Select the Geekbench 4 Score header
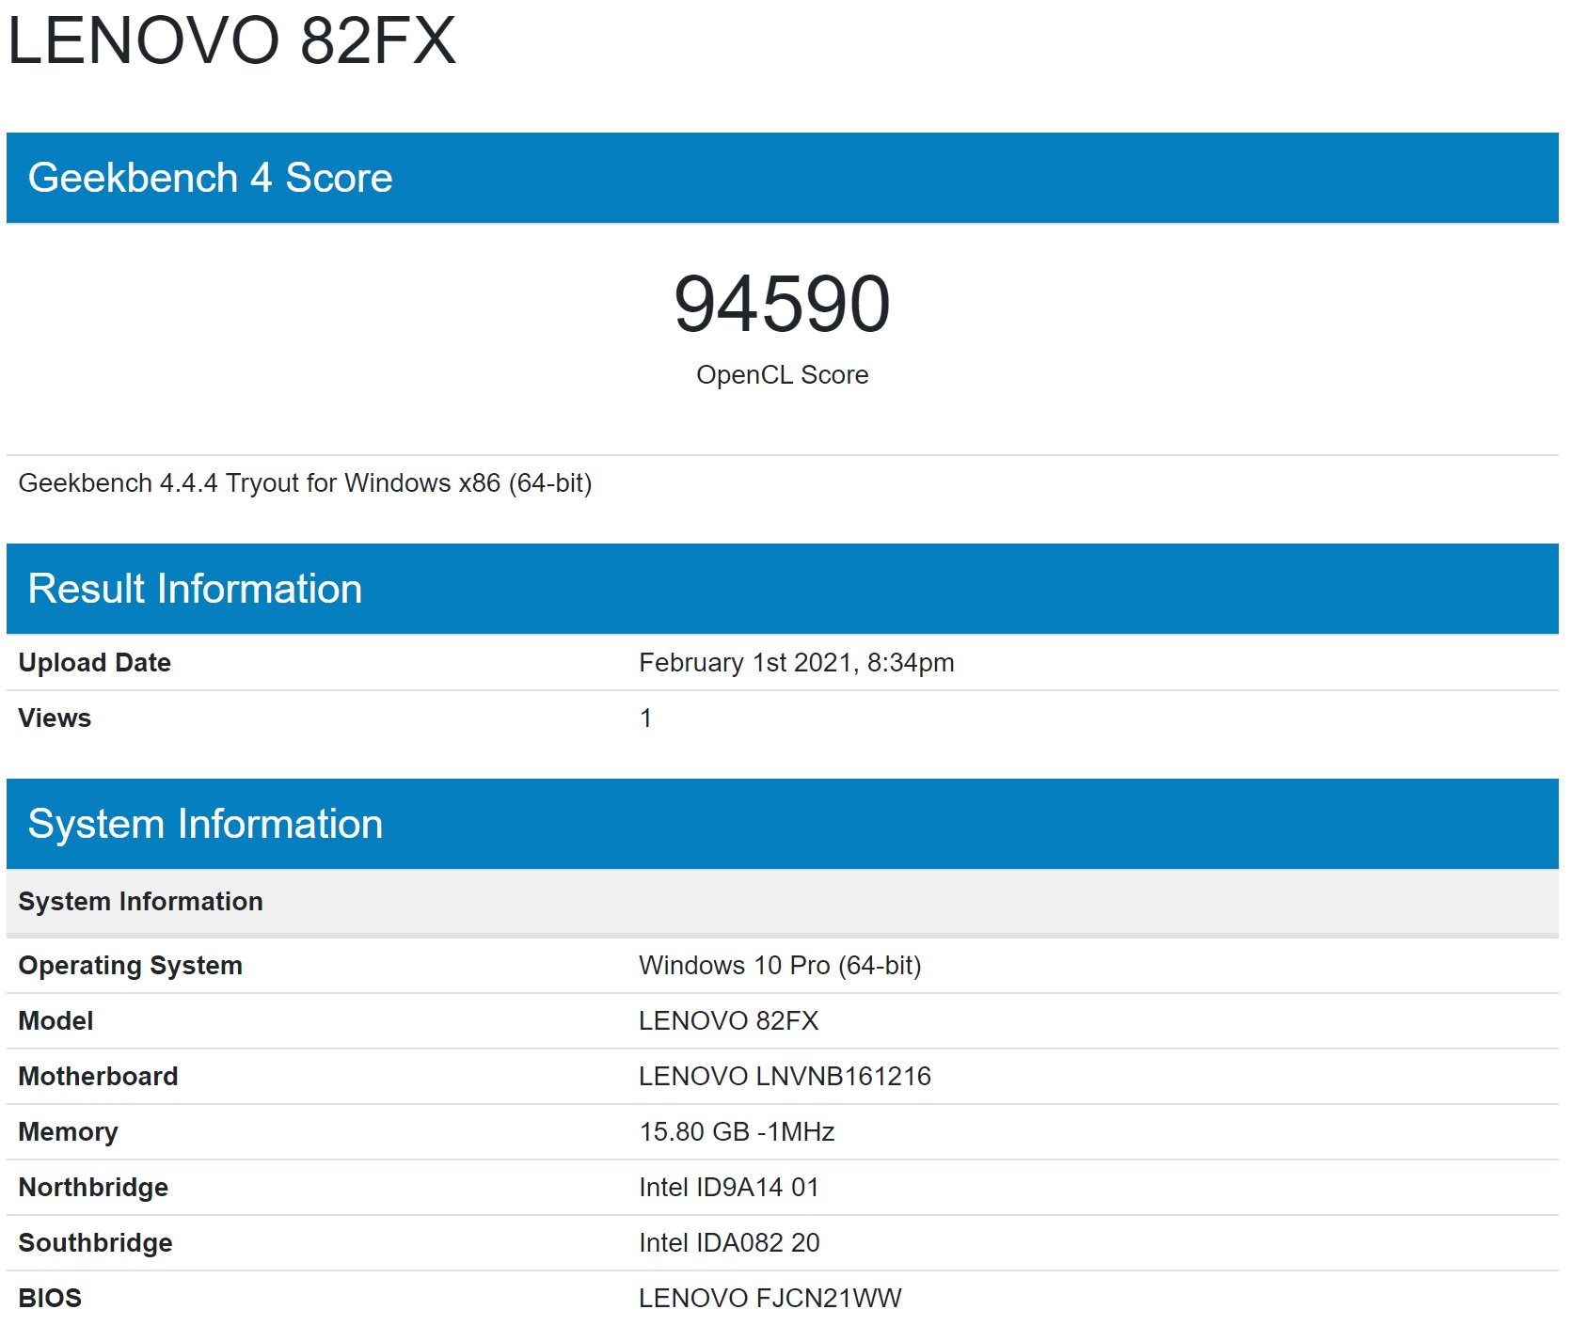The width and height of the screenshot is (1571, 1341). click(x=783, y=178)
